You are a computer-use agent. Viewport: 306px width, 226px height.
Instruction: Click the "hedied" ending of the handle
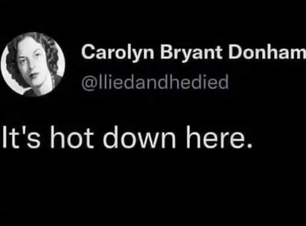point(198,82)
